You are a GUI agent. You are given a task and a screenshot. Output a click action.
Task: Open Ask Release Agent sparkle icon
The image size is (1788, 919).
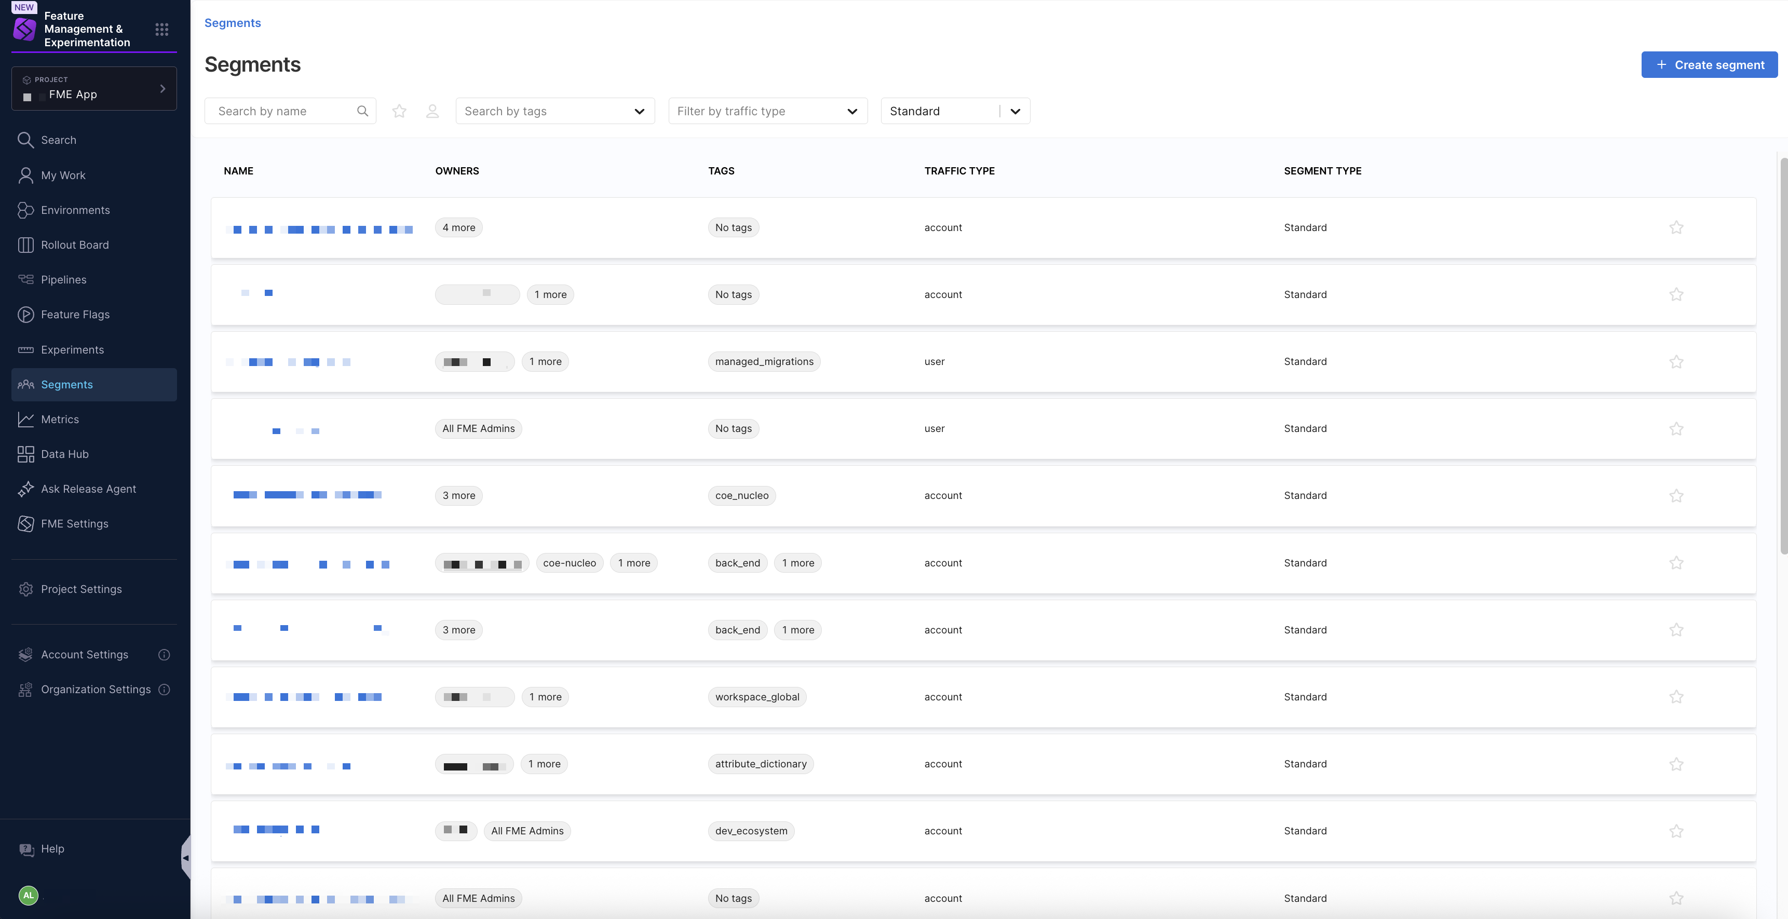click(25, 489)
